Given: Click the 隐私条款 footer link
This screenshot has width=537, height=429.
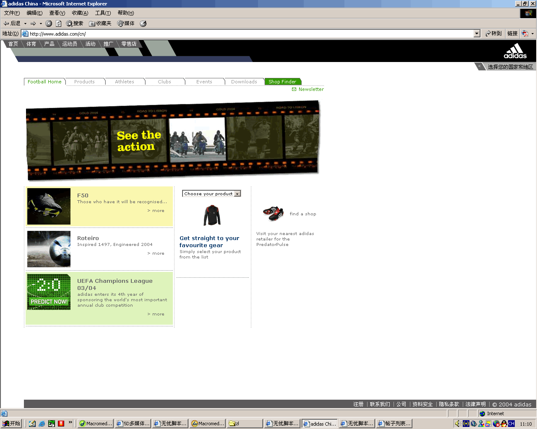Looking at the screenshot, I should pos(449,404).
